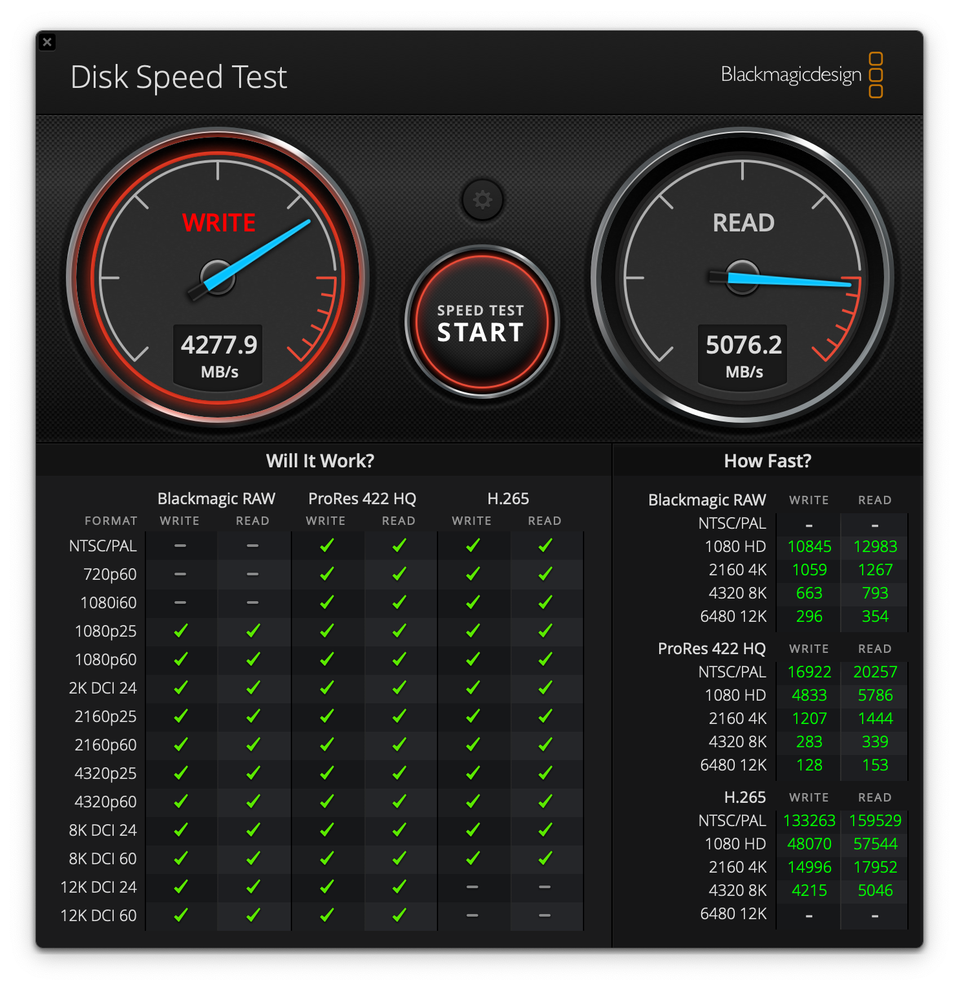Click Blackmagic RAW 6480 12K write value 296
Image resolution: width=959 pixels, height=989 pixels.
809,617
